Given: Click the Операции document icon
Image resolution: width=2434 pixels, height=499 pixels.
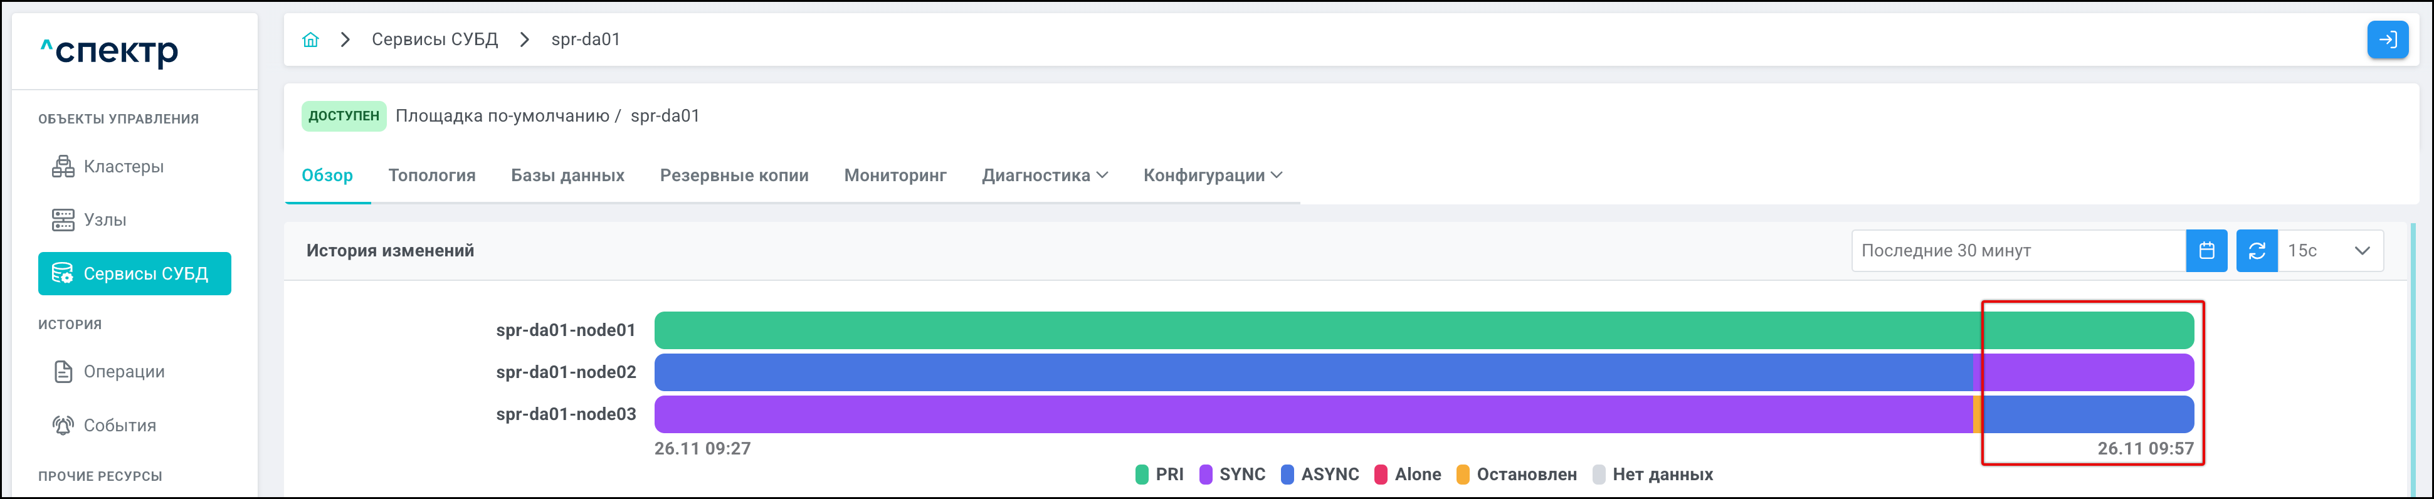Looking at the screenshot, I should [x=63, y=372].
